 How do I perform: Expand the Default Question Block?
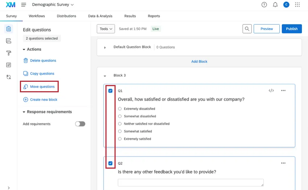coord(105,47)
